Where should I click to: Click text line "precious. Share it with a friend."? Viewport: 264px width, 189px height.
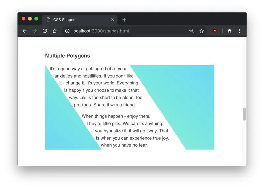tap(105, 105)
